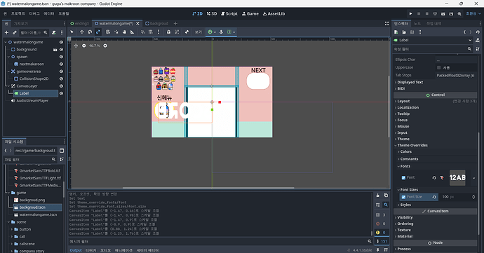Image resolution: width=484 pixels, height=253 pixels.
Task: Open the AssetLib workspace
Action: pos(274,13)
